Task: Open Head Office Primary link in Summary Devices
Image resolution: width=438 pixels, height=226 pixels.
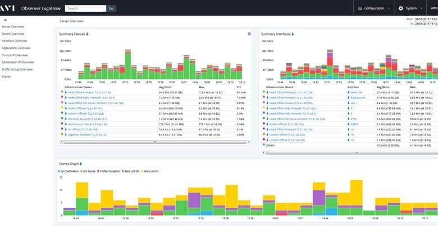Action: tap(90, 92)
